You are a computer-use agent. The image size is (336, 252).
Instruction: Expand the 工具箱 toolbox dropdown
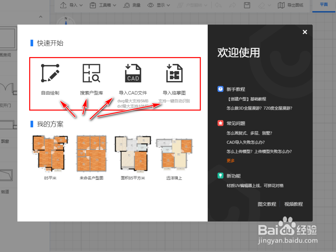tap(103, 5)
